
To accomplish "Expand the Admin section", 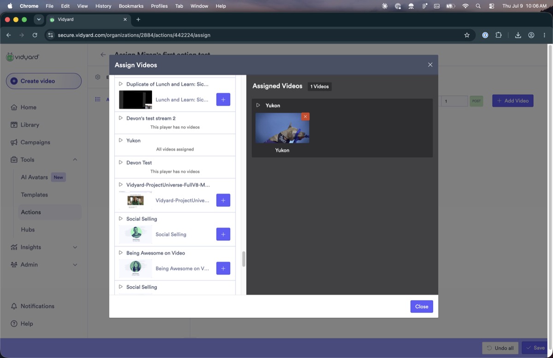I will (x=75, y=265).
